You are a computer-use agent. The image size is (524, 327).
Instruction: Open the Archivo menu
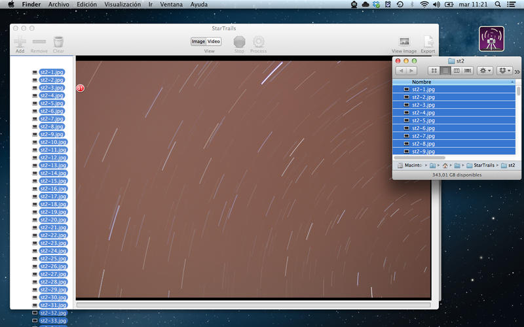58,5
